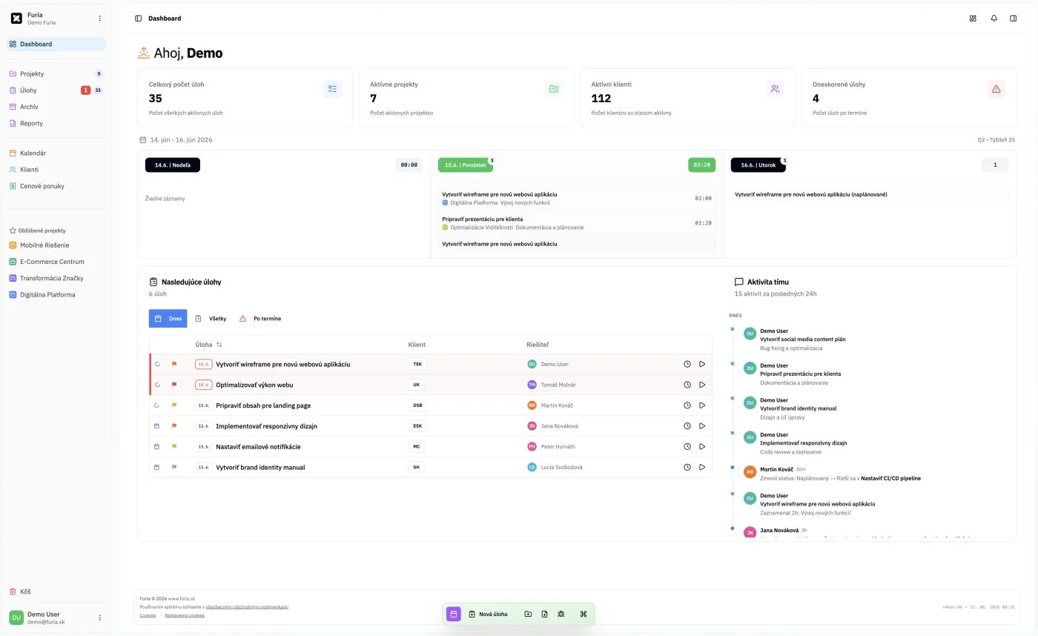Open favorite project Mobilné Riešenie

coord(56,245)
